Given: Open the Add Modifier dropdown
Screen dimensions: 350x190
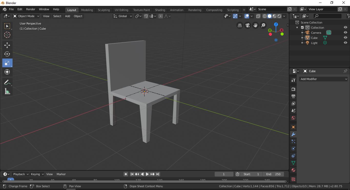Looking at the screenshot, I should [323, 79].
